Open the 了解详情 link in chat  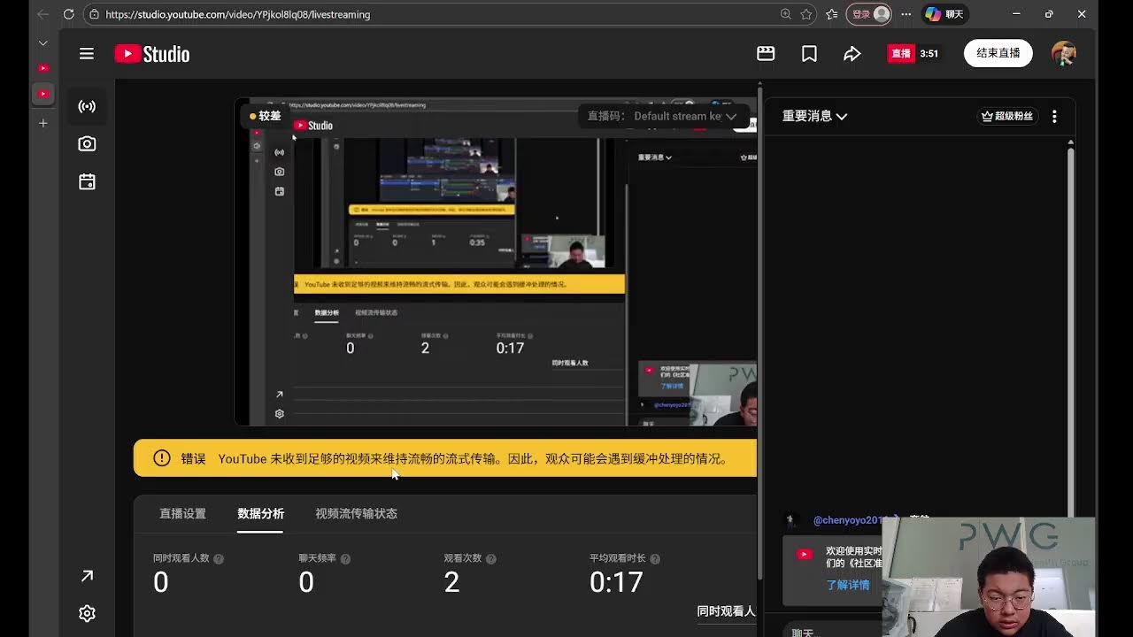click(x=848, y=585)
